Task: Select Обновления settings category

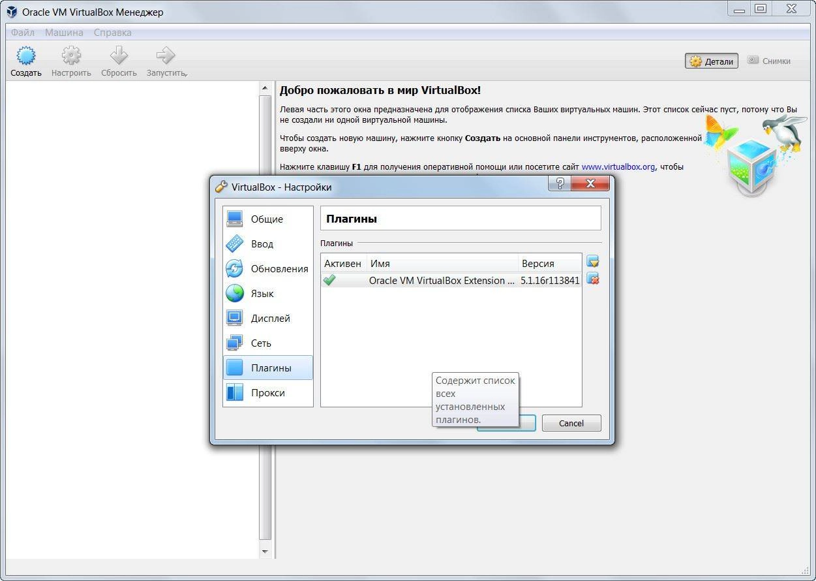Action: point(268,268)
